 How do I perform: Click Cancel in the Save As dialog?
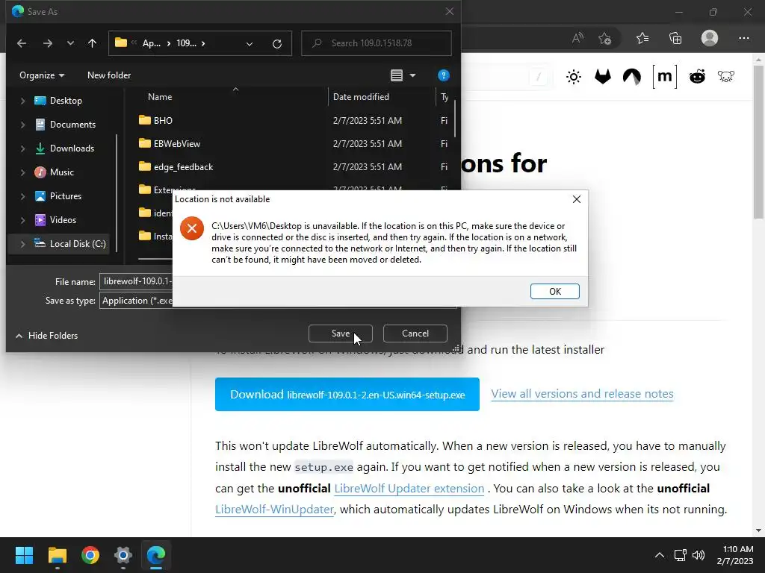point(415,334)
